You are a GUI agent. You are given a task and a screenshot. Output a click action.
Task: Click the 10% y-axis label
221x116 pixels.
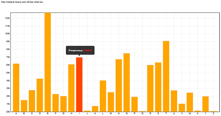[x=8, y=34]
